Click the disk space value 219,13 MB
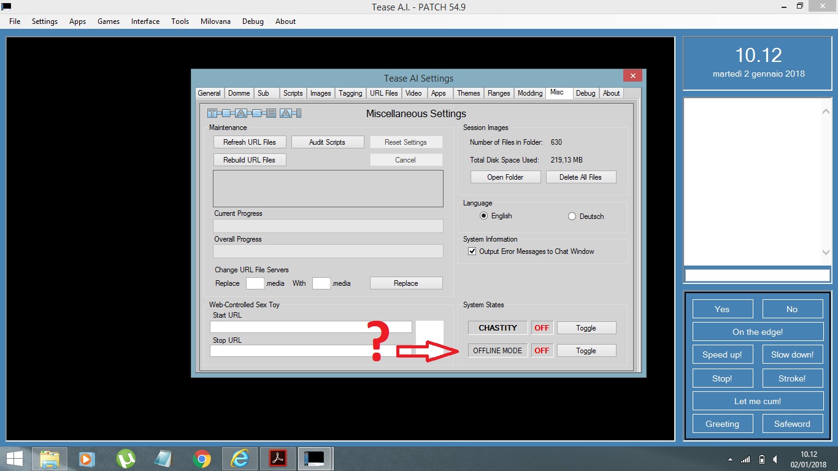Viewport: 838px width, 471px height. click(567, 160)
